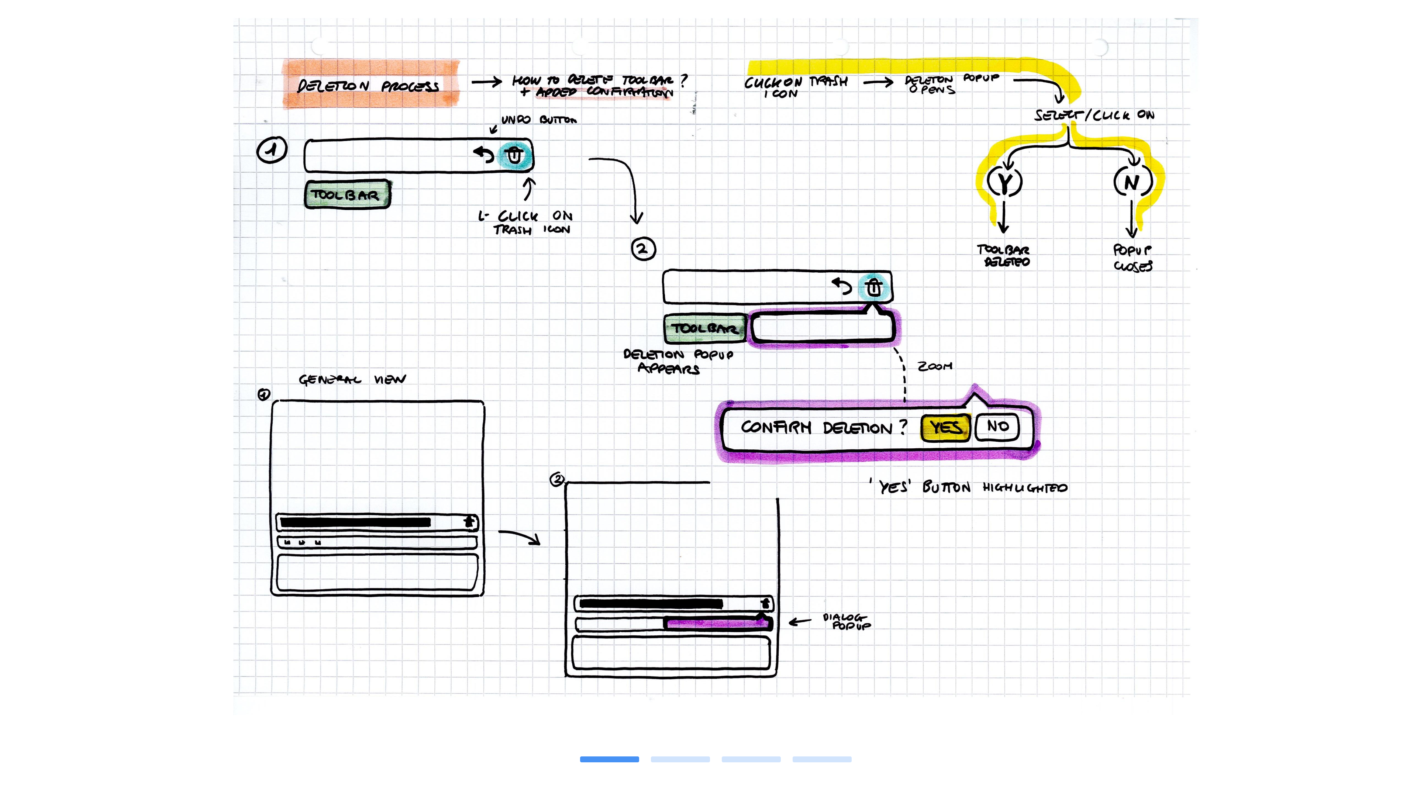Switch to the fourth slide indicator

[822, 759]
